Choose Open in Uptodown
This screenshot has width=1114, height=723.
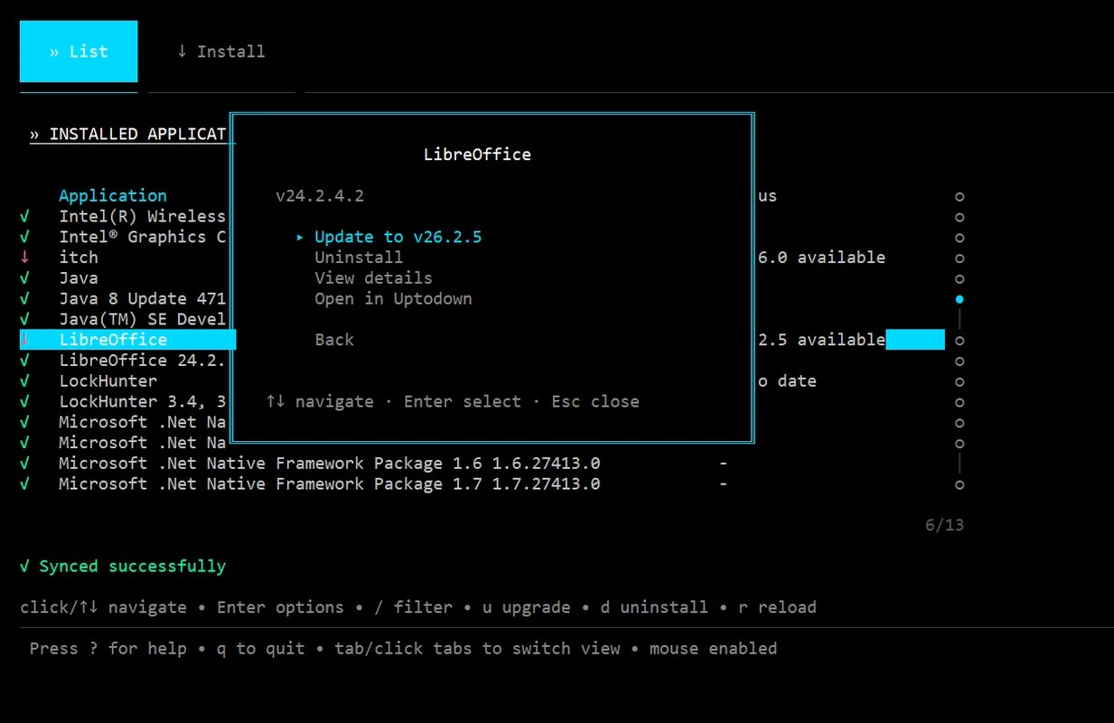coord(393,299)
